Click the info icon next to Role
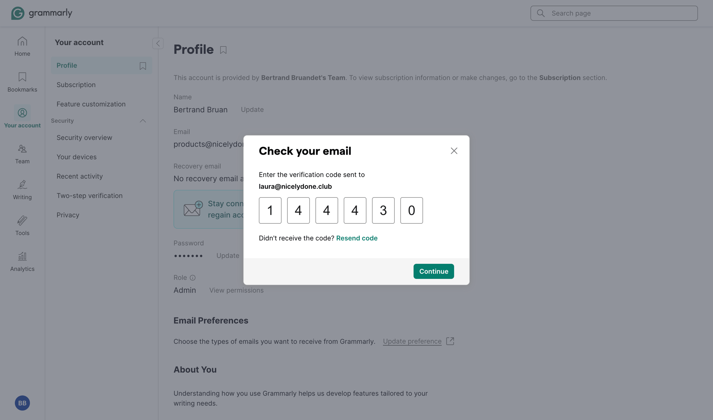The height and width of the screenshot is (420, 713). [193, 278]
